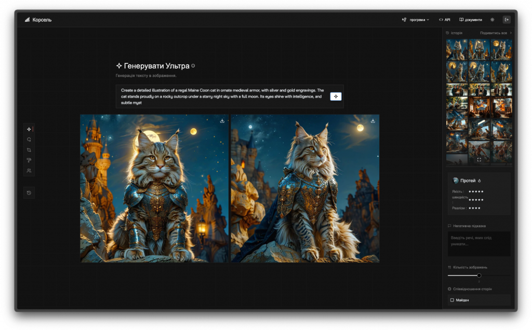
Task: Click the Співвідношення сторін label
Action: pos(472,289)
